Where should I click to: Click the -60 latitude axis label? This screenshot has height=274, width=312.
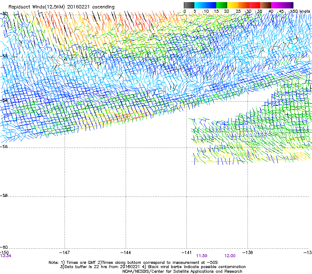[4, 247]
